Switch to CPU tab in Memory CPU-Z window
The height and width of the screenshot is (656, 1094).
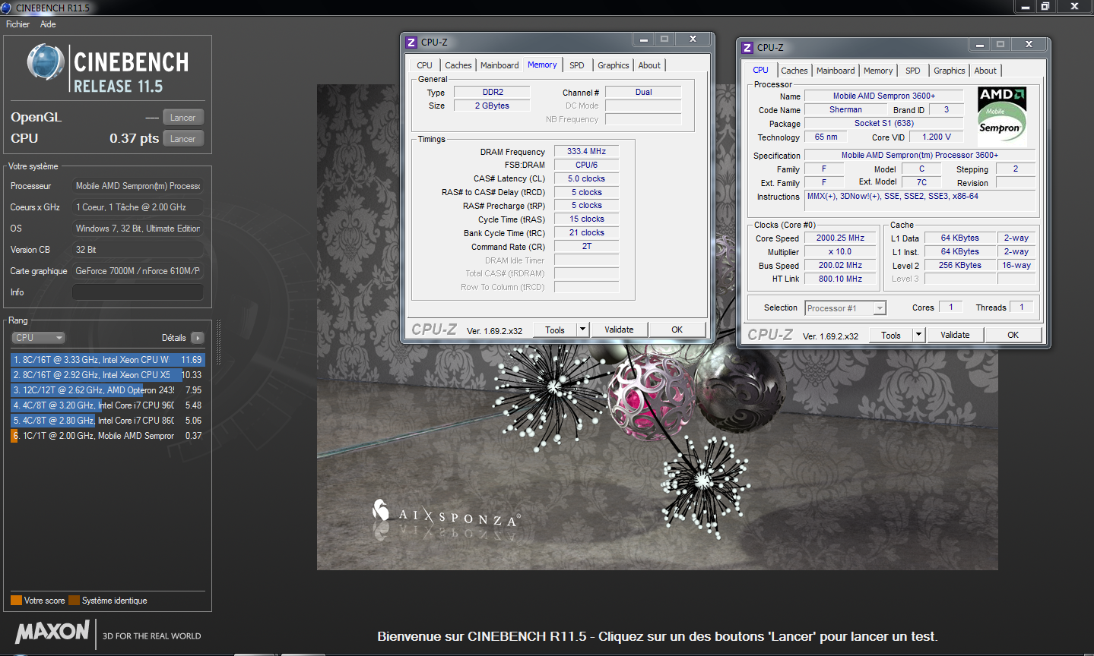click(x=424, y=65)
